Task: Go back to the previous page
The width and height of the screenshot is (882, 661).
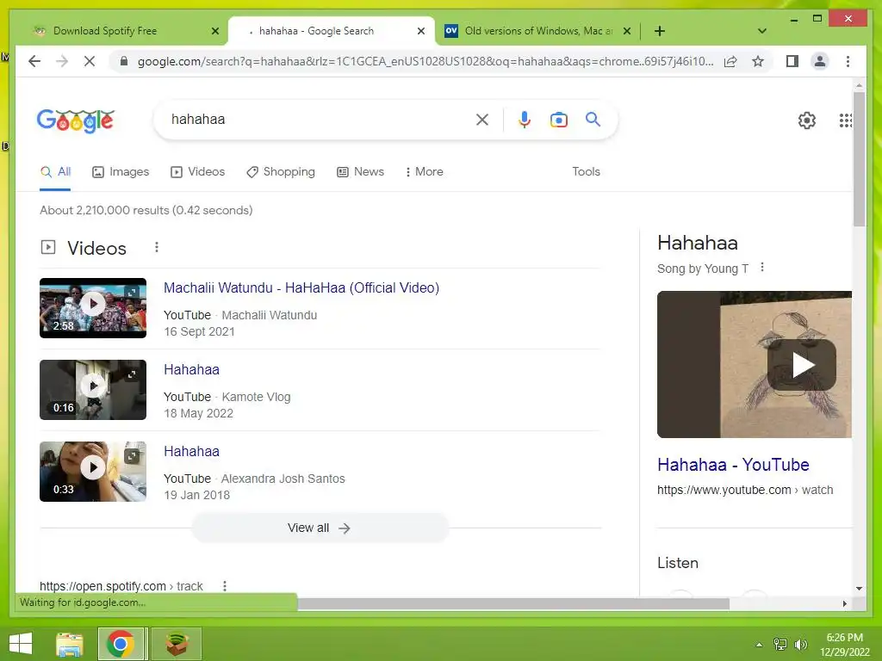Action: pos(34,61)
